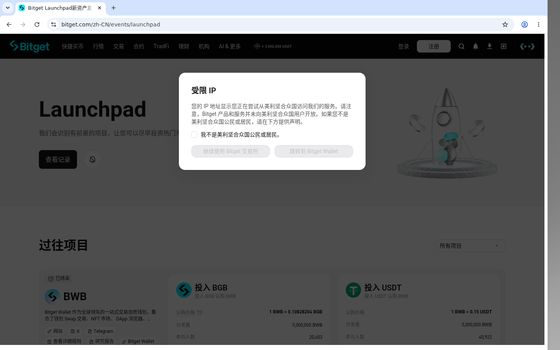Click the browser back arrow

click(x=9, y=24)
